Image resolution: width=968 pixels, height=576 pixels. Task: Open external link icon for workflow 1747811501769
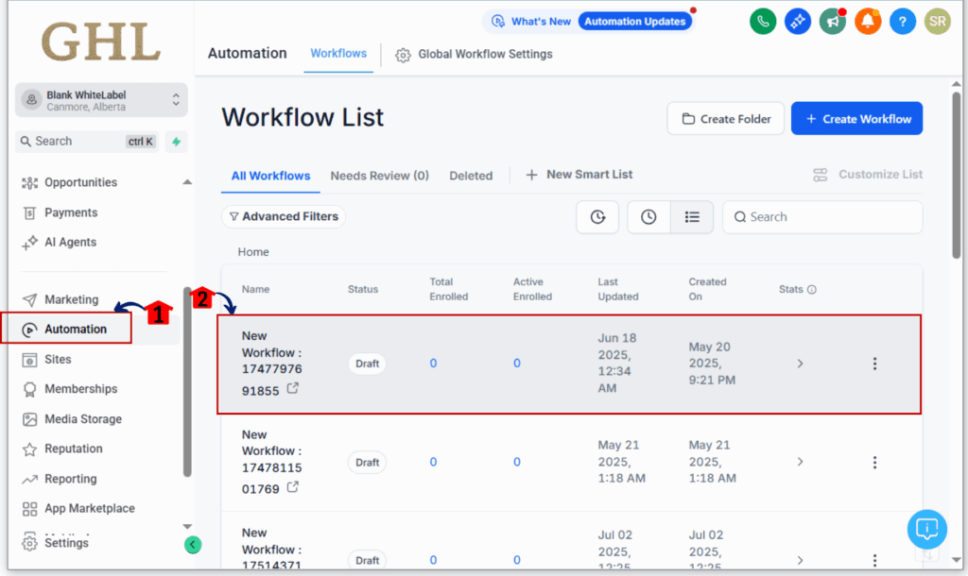pos(293,487)
